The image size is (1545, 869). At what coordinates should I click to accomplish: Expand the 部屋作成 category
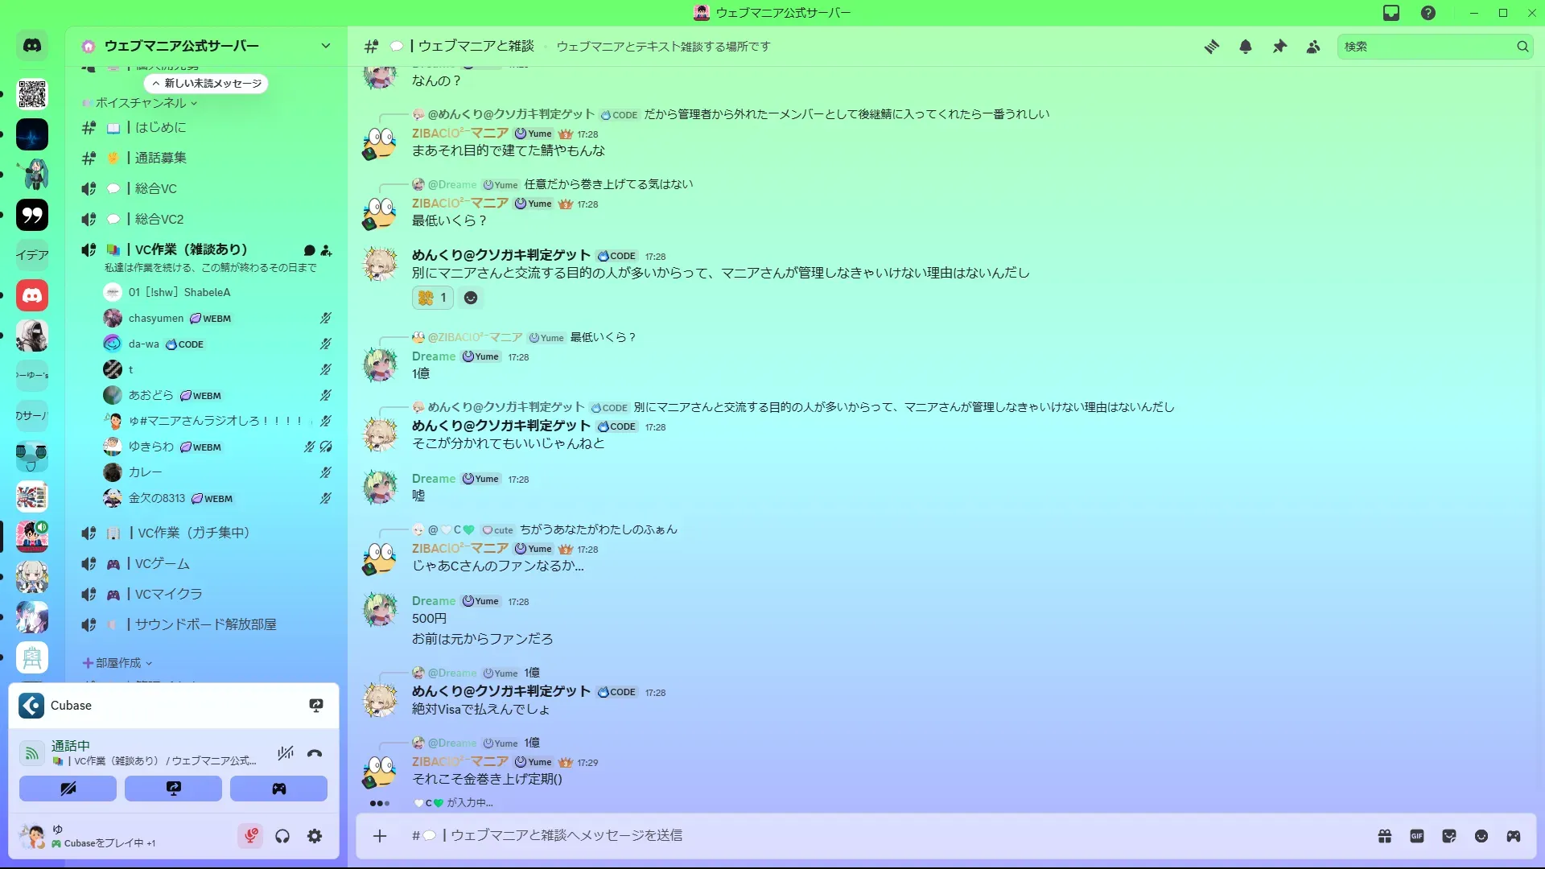118,663
